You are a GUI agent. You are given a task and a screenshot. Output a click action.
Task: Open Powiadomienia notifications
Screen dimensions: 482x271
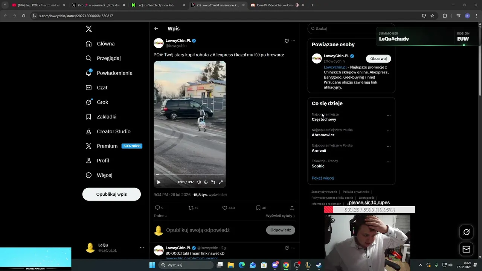[x=109, y=73]
